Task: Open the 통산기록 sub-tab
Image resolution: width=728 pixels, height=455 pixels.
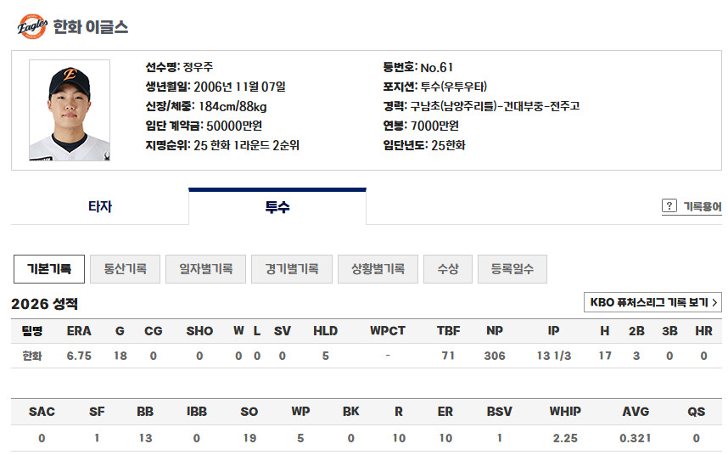Action: 125,269
